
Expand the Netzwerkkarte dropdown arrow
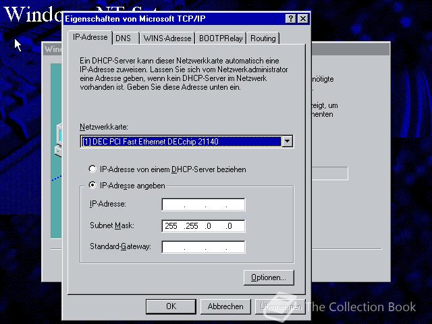click(x=287, y=141)
